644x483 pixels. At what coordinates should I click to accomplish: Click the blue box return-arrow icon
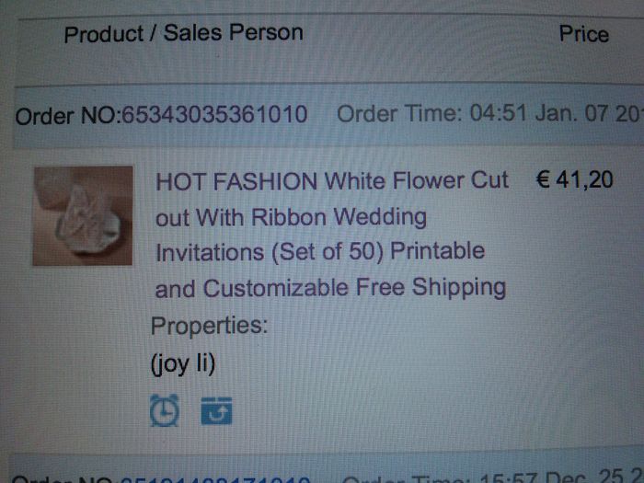pos(216,410)
